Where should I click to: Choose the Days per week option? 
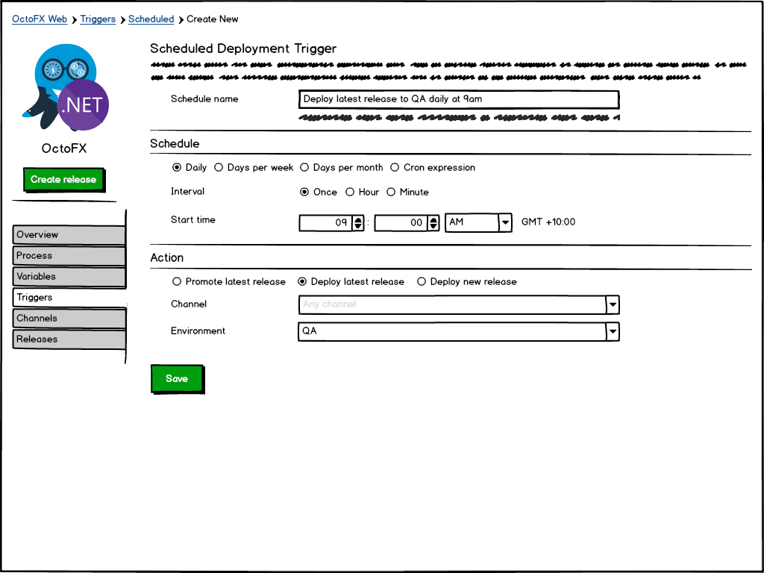219,168
